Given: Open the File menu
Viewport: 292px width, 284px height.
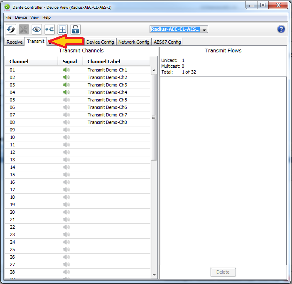Looking at the screenshot, I should (8, 17).
